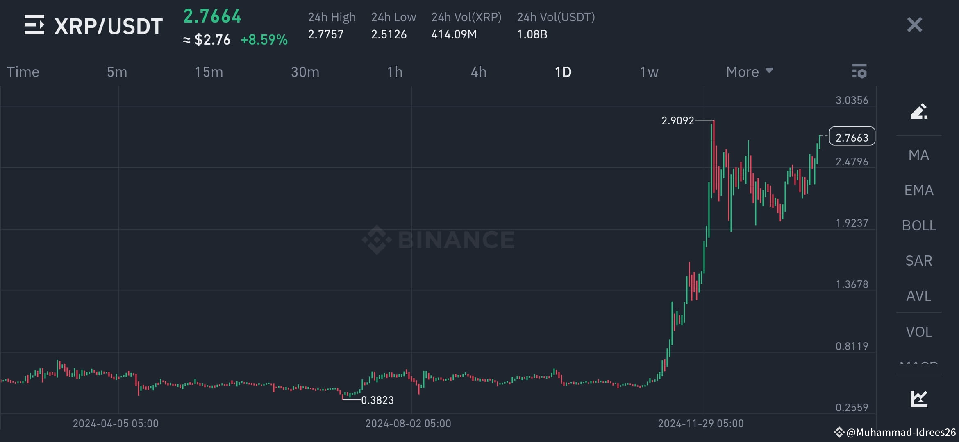959x442 pixels.
Task: Enable the BOLL indicator
Action: [919, 225]
